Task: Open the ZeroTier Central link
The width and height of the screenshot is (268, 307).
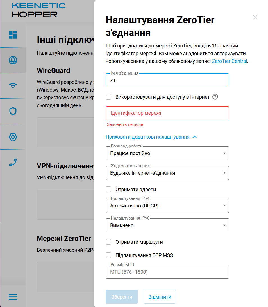Action: click(x=230, y=61)
